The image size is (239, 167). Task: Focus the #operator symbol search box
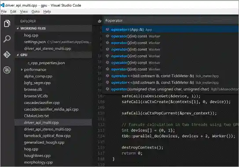(171, 21)
